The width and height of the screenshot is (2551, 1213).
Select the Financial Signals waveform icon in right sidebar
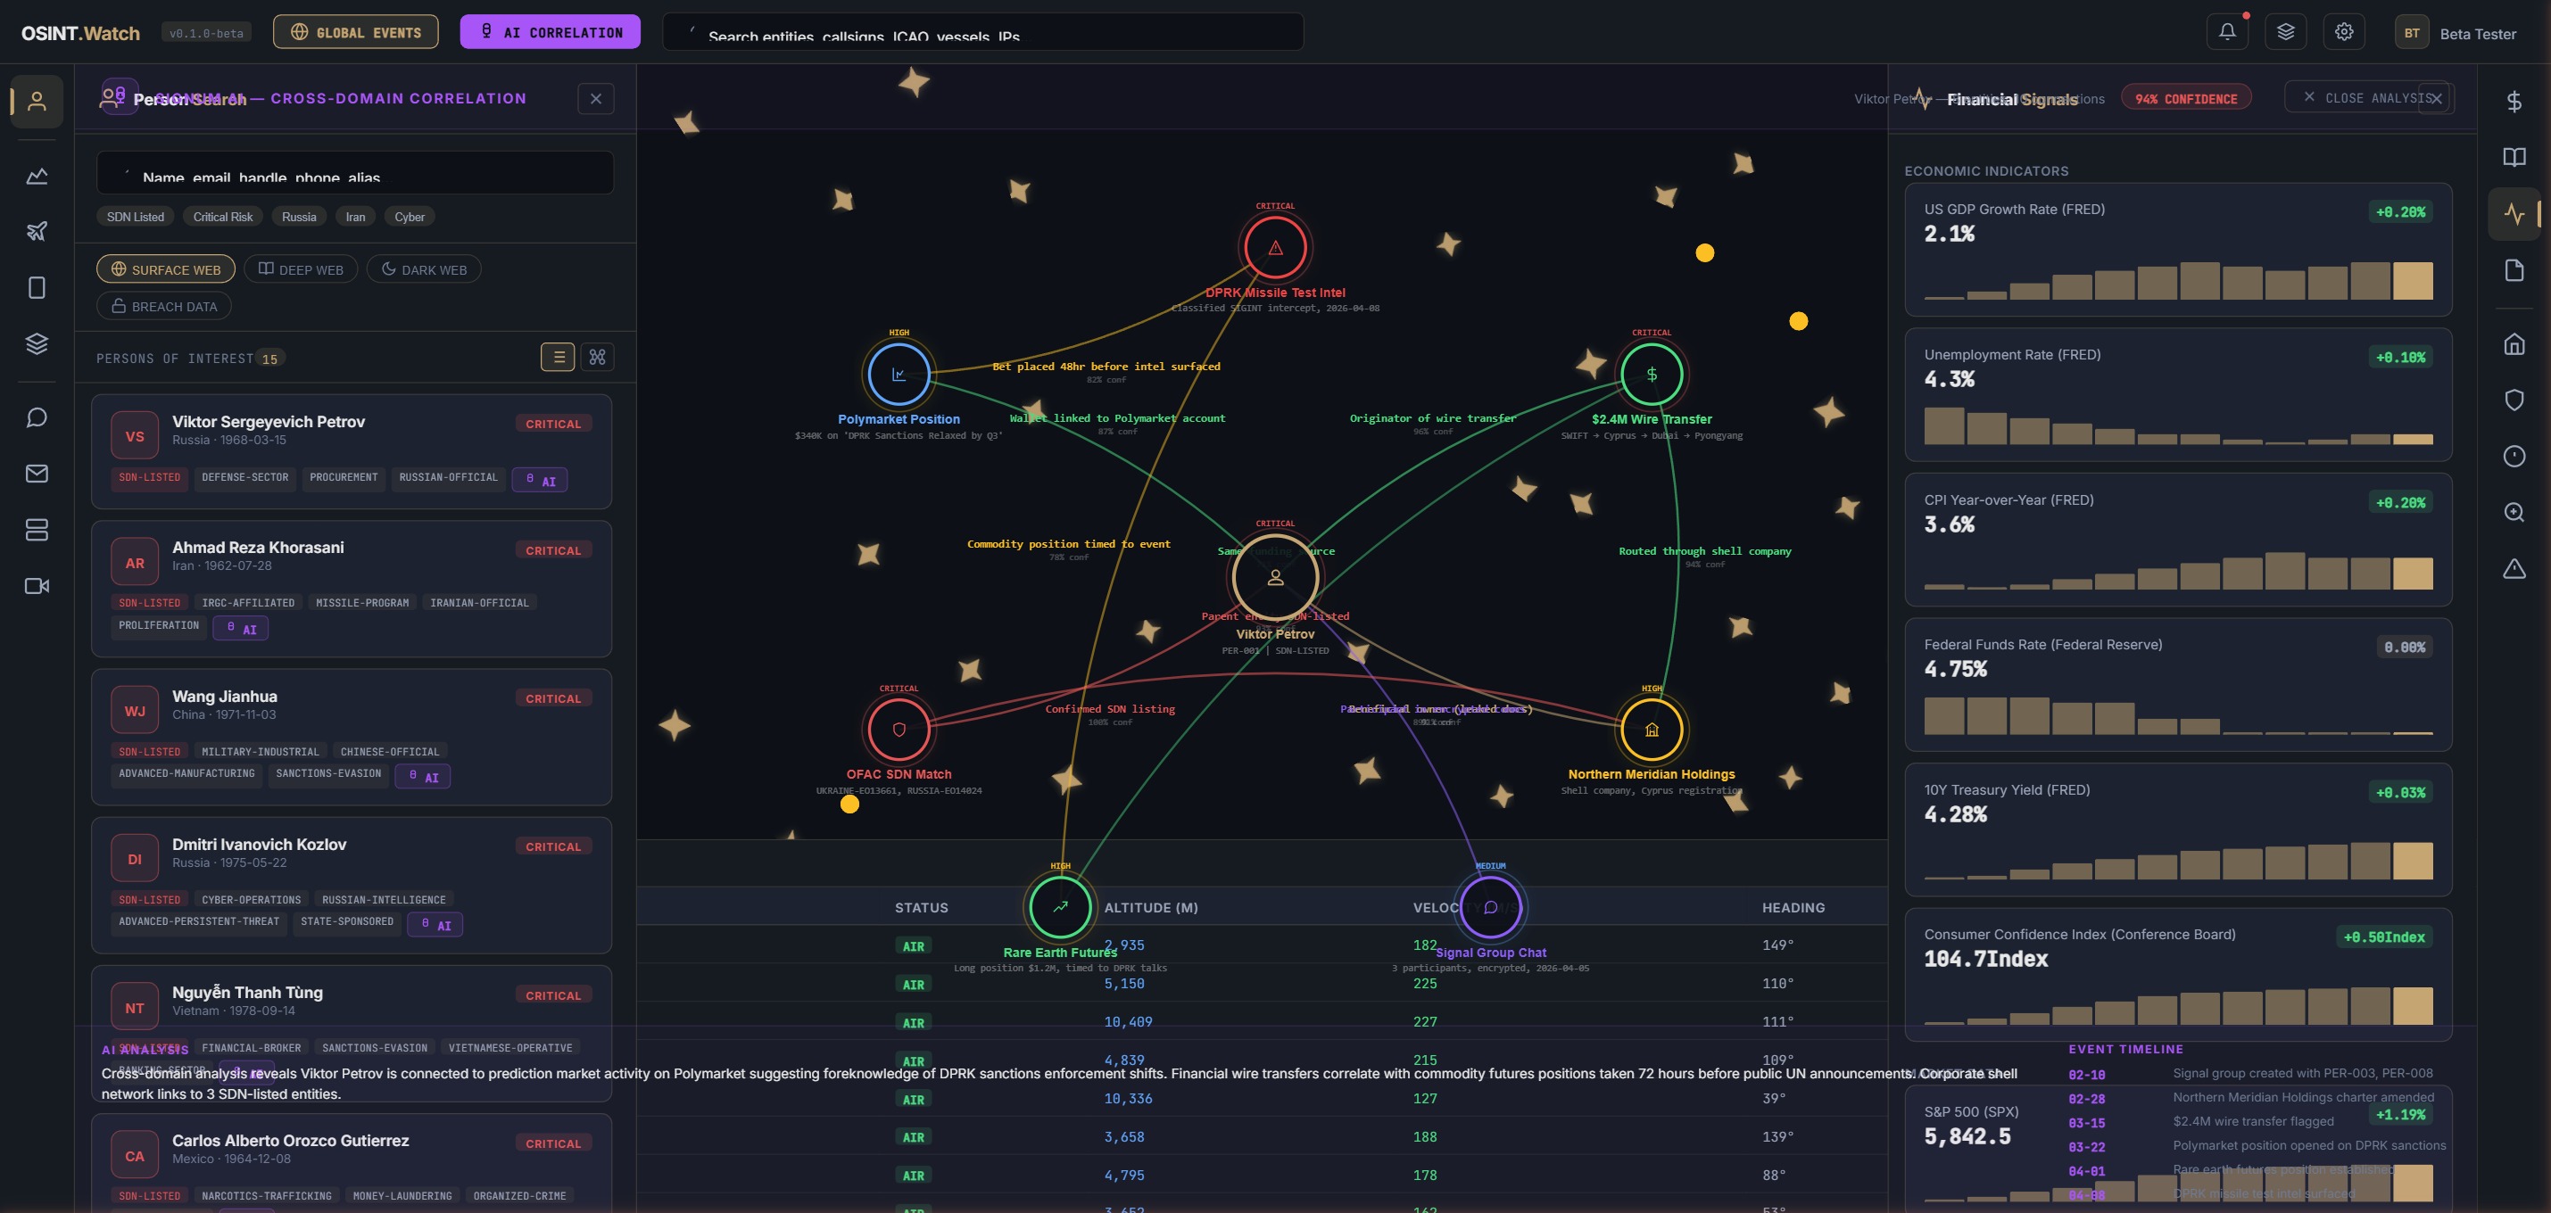pos(2514,213)
